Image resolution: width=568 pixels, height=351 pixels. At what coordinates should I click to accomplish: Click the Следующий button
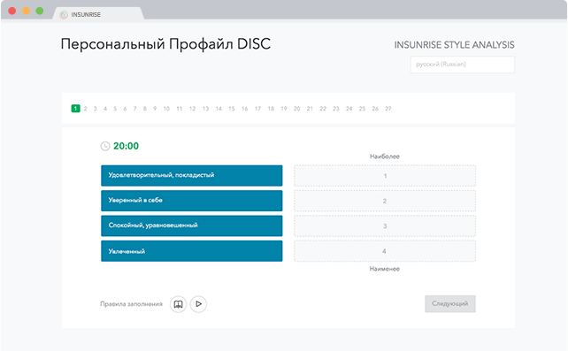pyautogui.click(x=450, y=303)
